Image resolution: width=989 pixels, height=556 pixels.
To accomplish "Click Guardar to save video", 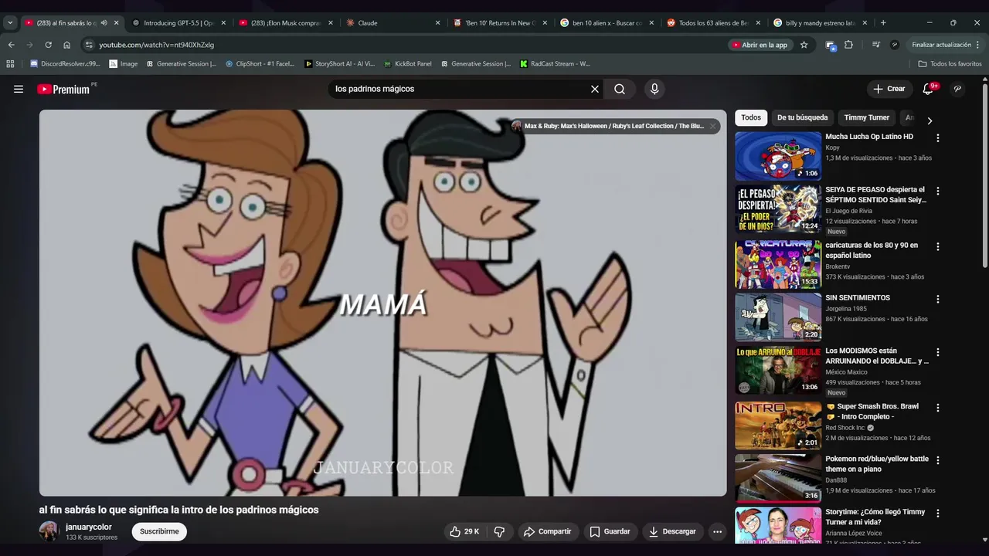I will [x=610, y=531].
